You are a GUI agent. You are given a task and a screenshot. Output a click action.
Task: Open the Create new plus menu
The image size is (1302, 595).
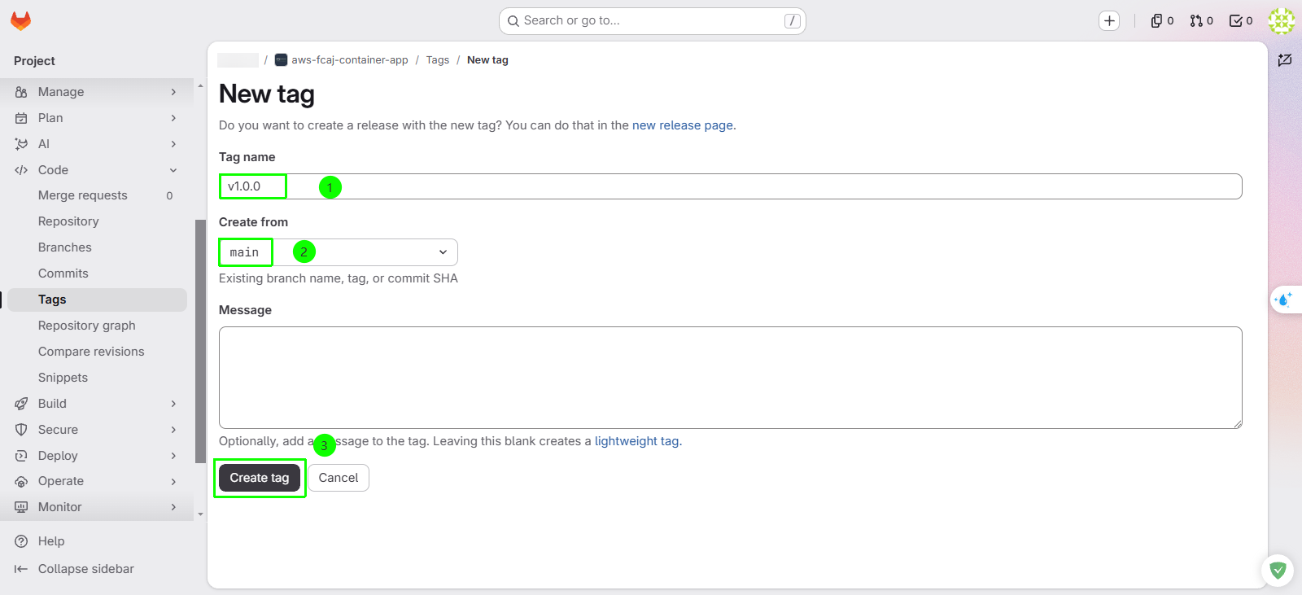pos(1109,21)
